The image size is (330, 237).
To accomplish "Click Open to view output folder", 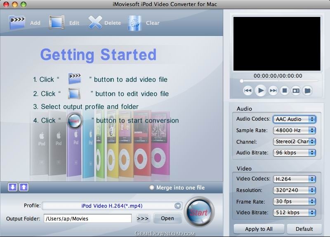I will (167, 218).
